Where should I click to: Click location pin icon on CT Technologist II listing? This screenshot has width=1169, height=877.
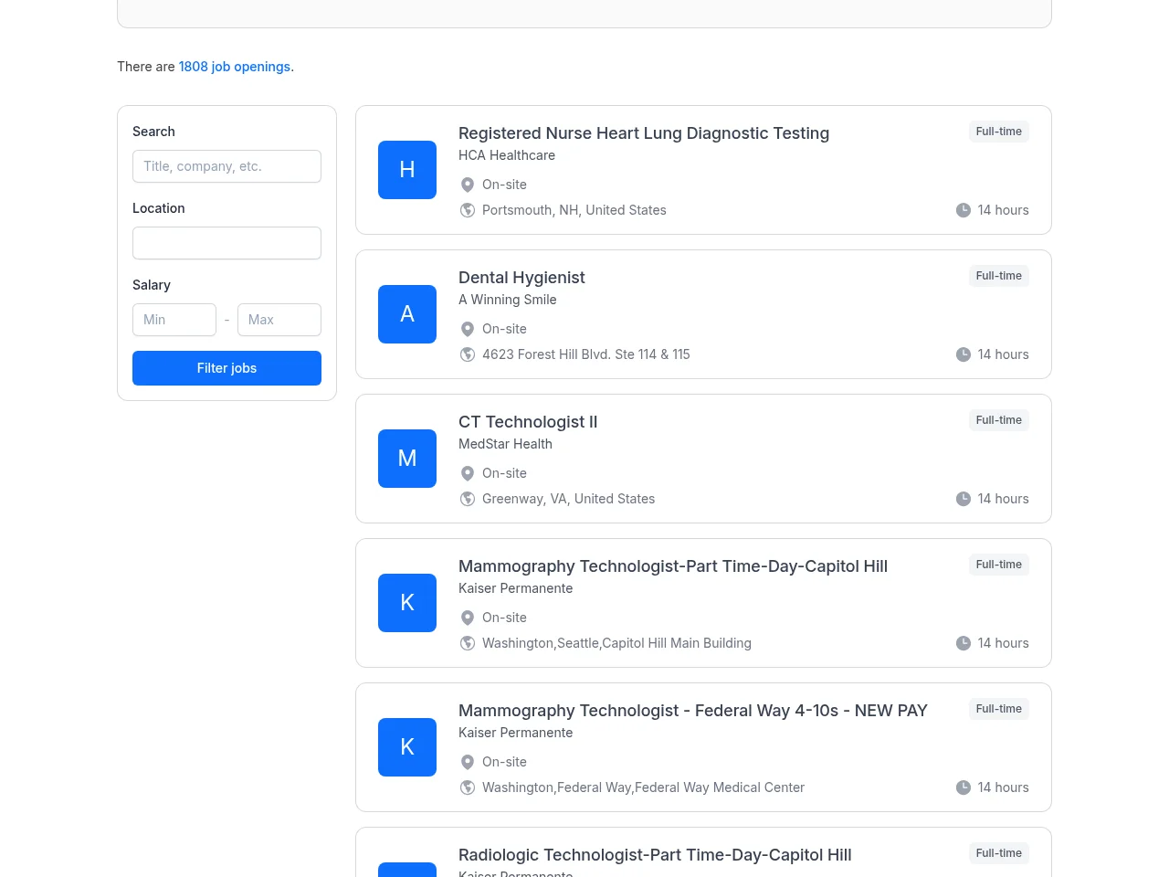click(468, 473)
